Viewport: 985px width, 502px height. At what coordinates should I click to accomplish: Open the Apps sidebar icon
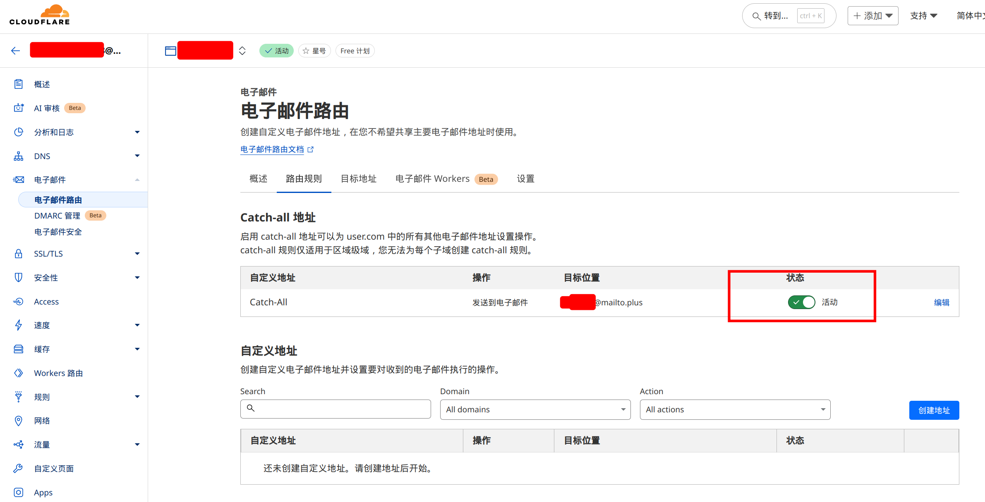pos(19,492)
